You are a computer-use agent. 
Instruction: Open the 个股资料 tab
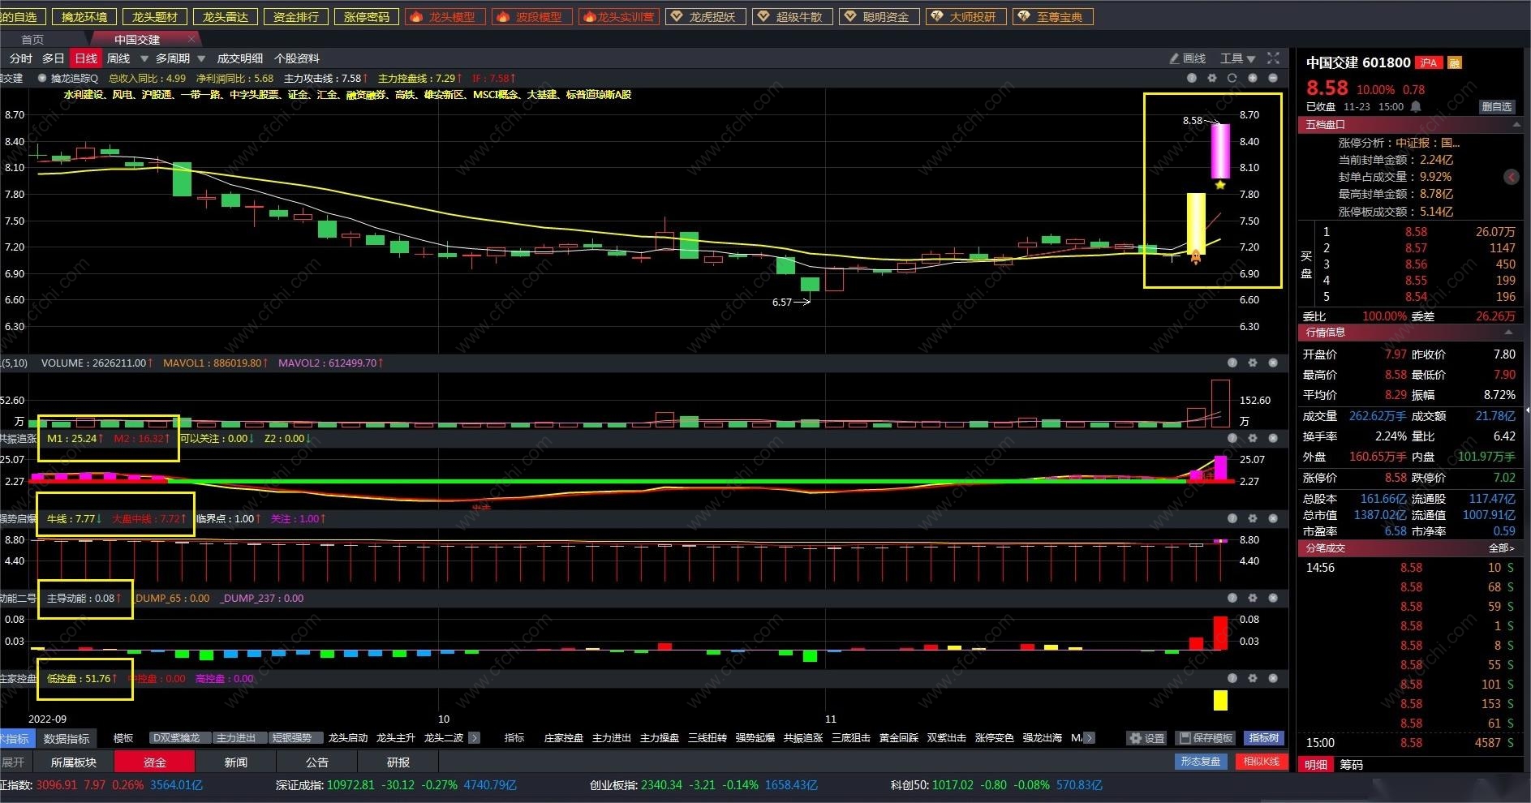[297, 58]
